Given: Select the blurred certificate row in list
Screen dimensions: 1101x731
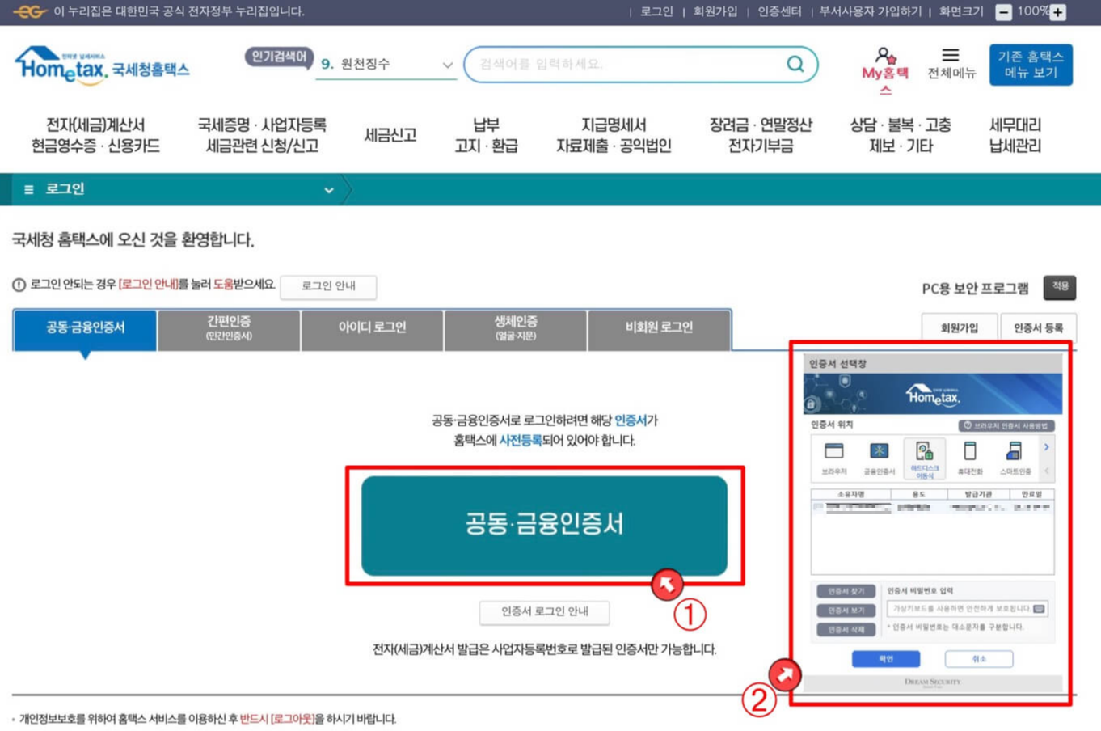Looking at the screenshot, I should (x=932, y=508).
